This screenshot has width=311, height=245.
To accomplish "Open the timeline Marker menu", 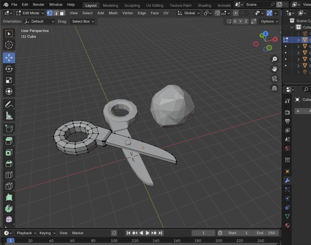I will pyautogui.click(x=78, y=233).
